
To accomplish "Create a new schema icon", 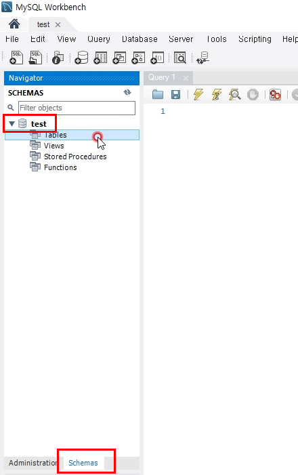I will pyautogui.click(x=81, y=58).
